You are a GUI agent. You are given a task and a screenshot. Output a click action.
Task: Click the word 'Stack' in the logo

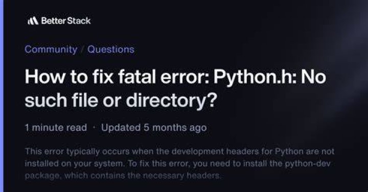[79, 21]
